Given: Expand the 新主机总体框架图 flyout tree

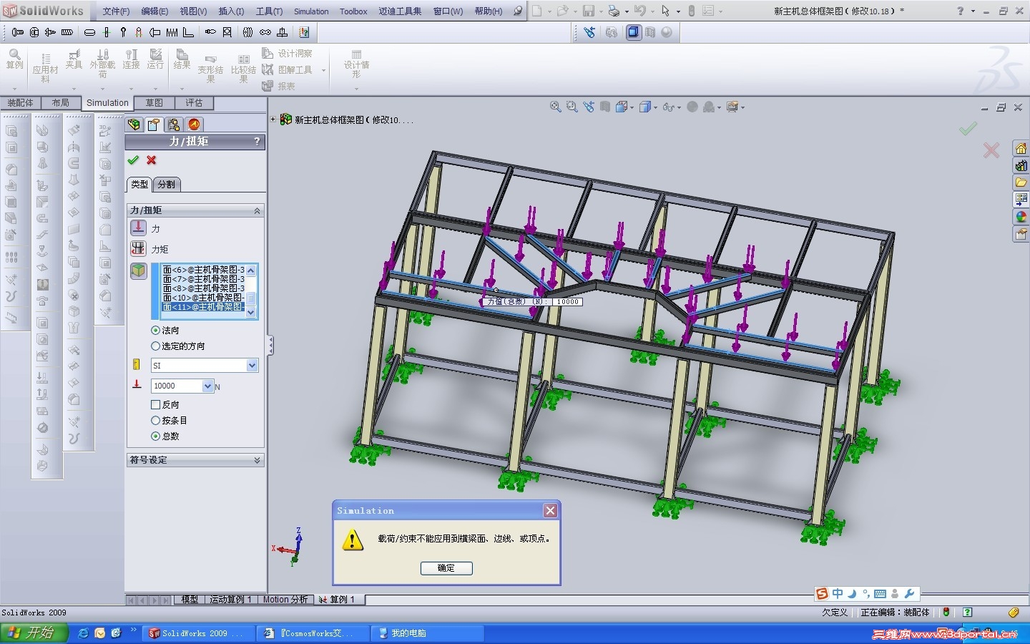Looking at the screenshot, I should tap(273, 119).
